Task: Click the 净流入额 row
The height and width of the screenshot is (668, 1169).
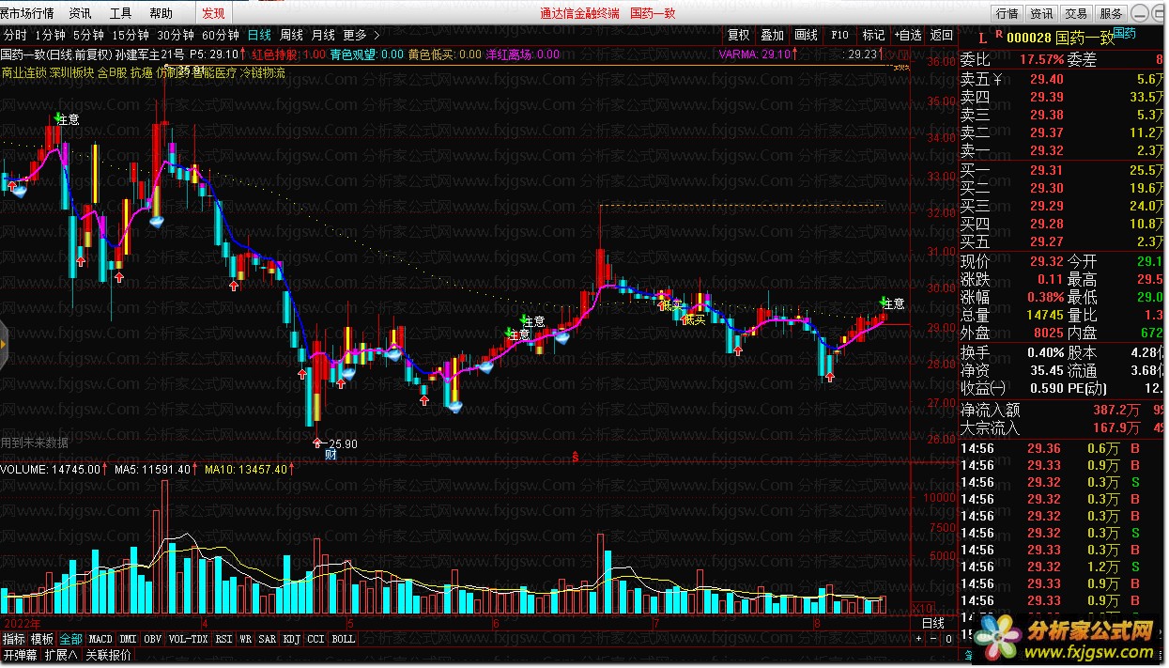Action: pos(1062,410)
